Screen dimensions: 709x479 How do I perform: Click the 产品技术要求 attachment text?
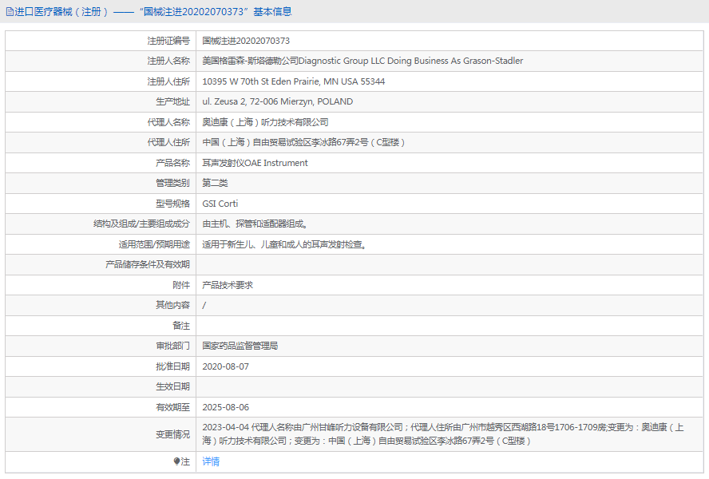pyautogui.click(x=228, y=285)
